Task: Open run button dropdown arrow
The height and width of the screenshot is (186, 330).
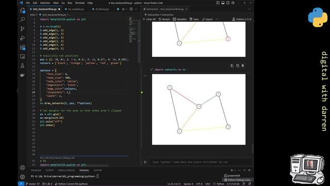Action: pyautogui.click(x=126, y=9)
